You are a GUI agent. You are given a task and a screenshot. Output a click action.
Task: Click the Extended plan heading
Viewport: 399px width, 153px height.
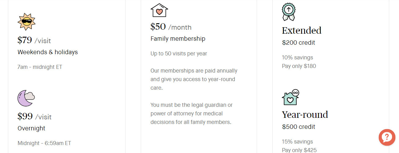(x=301, y=31)
